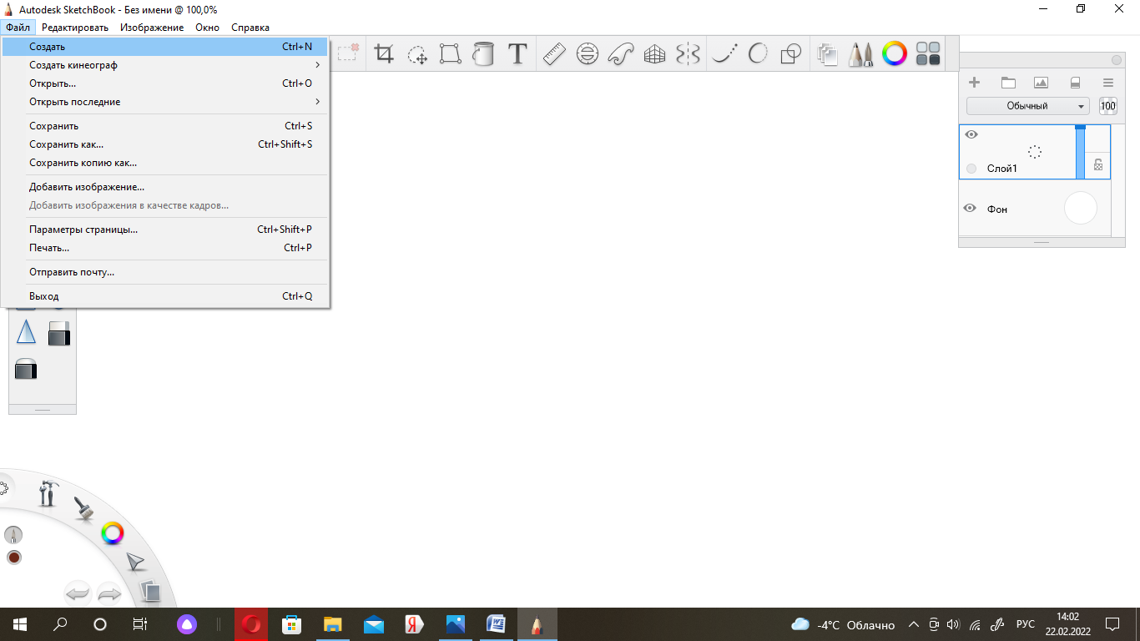Clear layer with eraser icon
This screenshot has height=641, width=1140.
pos(1075,83)
